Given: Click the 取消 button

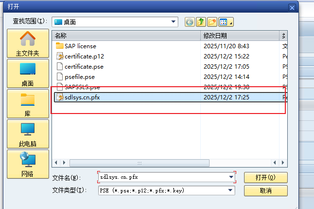Looking at the screenshot, I should (265, 190).
